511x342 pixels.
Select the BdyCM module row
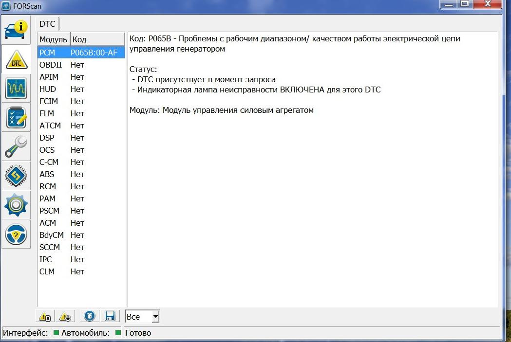(81, 235)
